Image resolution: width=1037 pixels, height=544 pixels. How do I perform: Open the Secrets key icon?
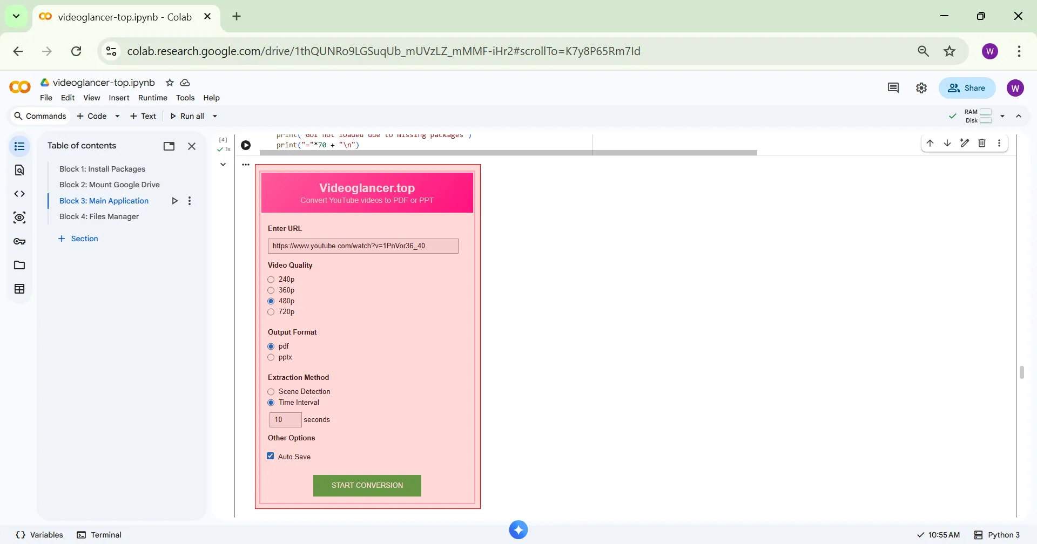(x=19, y=241)
